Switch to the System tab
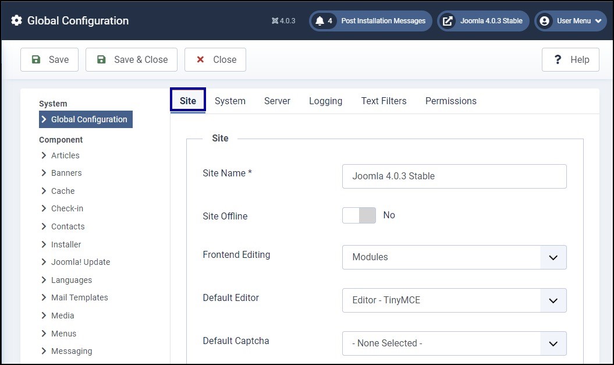614x365 pixels. [230, 101]
